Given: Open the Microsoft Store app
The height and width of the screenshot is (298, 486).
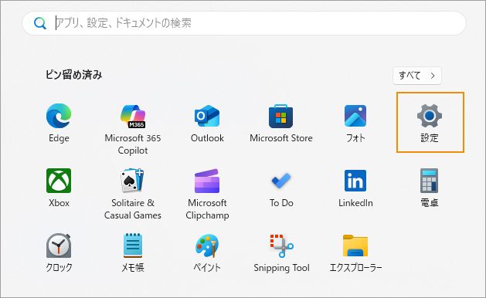Looking at the screenshot, I should (280, 123).
